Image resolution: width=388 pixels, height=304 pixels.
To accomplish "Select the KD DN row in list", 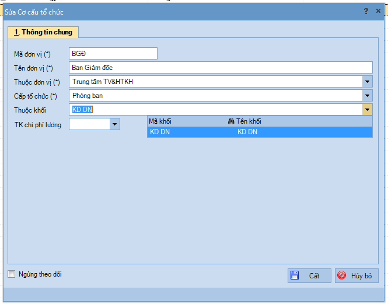I will 260,132.
